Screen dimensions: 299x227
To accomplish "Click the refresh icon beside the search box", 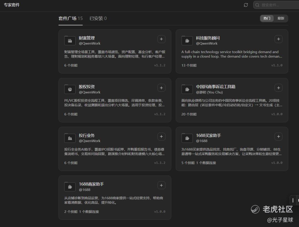I will [x=246, y=5].
